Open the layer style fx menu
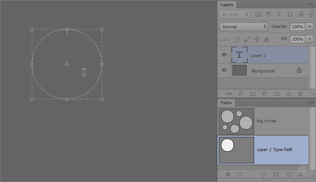Viewport: 316px width, 182px height. click(241, 94)
